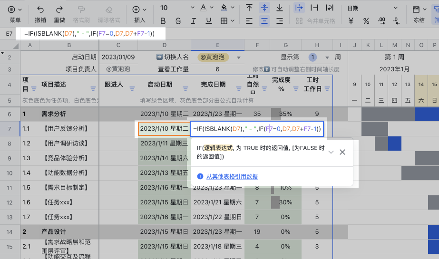
Task: Align text right
Action: pos(279,21)
